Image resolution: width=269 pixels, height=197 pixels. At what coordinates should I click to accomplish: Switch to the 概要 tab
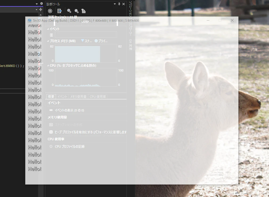(51, 97)
